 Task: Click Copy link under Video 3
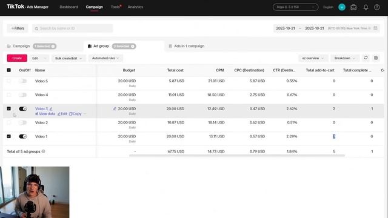[75, 114]
